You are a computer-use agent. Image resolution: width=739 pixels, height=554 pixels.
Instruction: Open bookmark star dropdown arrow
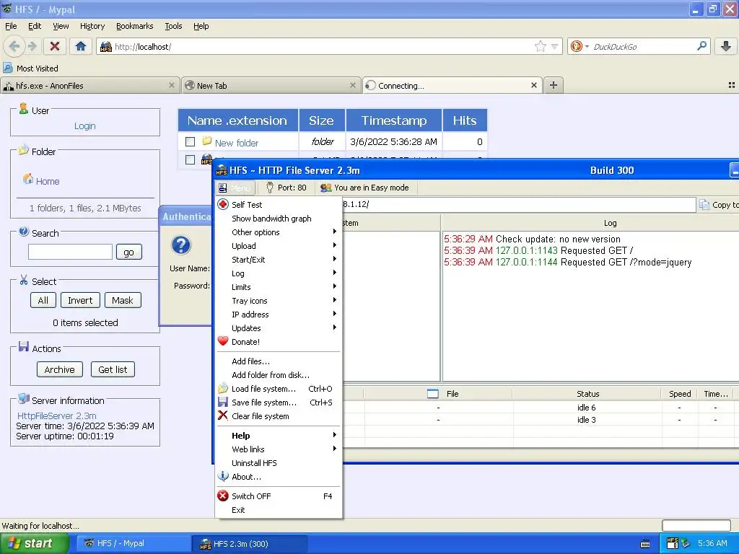(x=555, y=47)
